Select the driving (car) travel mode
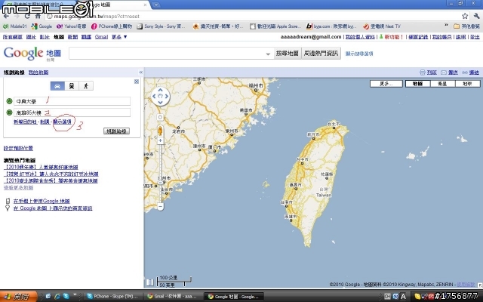This screenshot has width=483, height=302. click(57, 86)
